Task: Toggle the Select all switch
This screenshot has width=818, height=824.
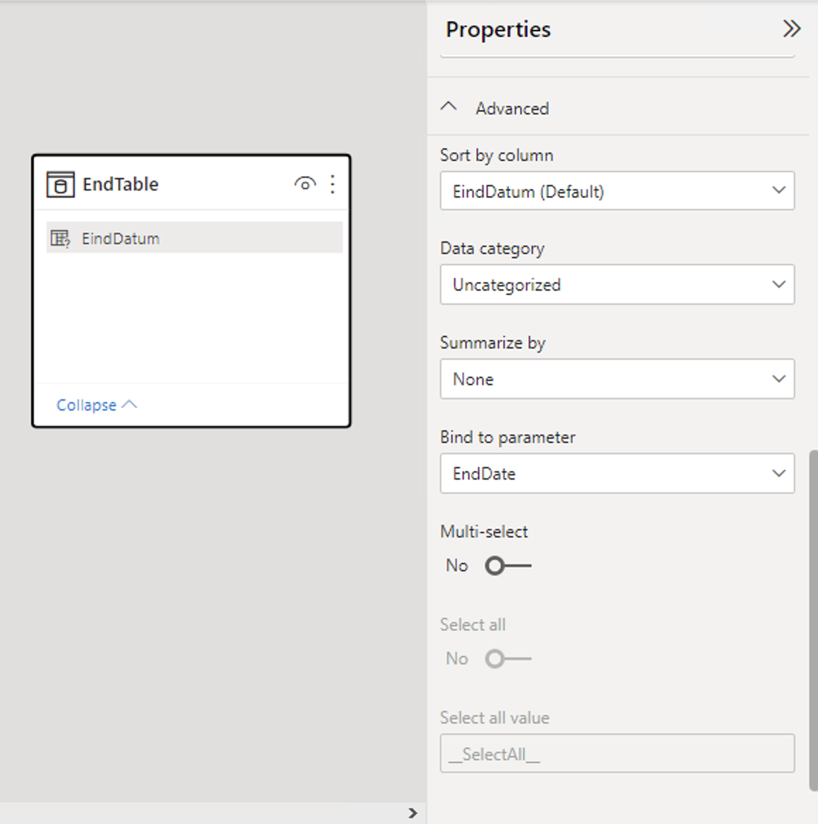Action: click(x=508, y=658)
